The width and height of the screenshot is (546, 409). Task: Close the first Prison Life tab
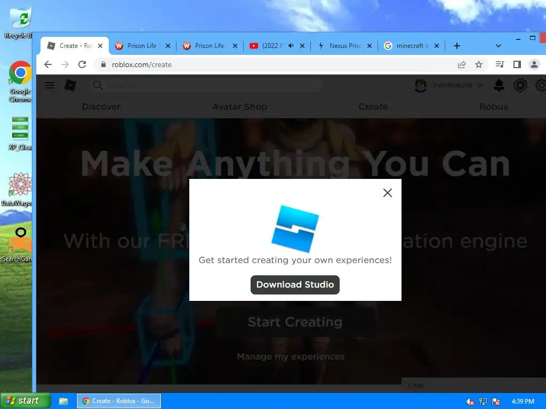(168, 46)
